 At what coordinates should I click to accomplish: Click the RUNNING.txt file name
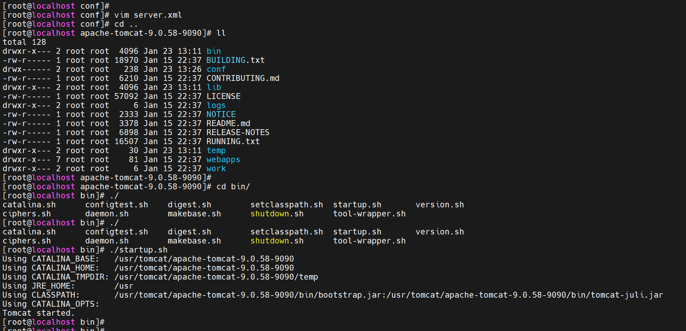(233, 141)
